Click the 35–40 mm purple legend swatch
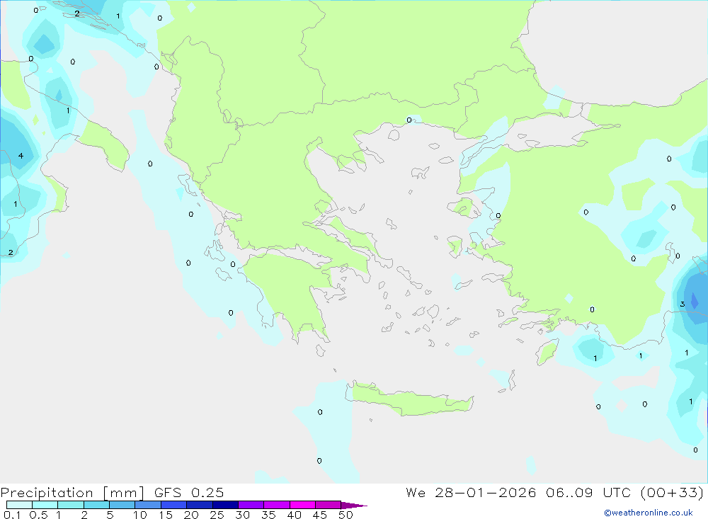 point(277,505)
